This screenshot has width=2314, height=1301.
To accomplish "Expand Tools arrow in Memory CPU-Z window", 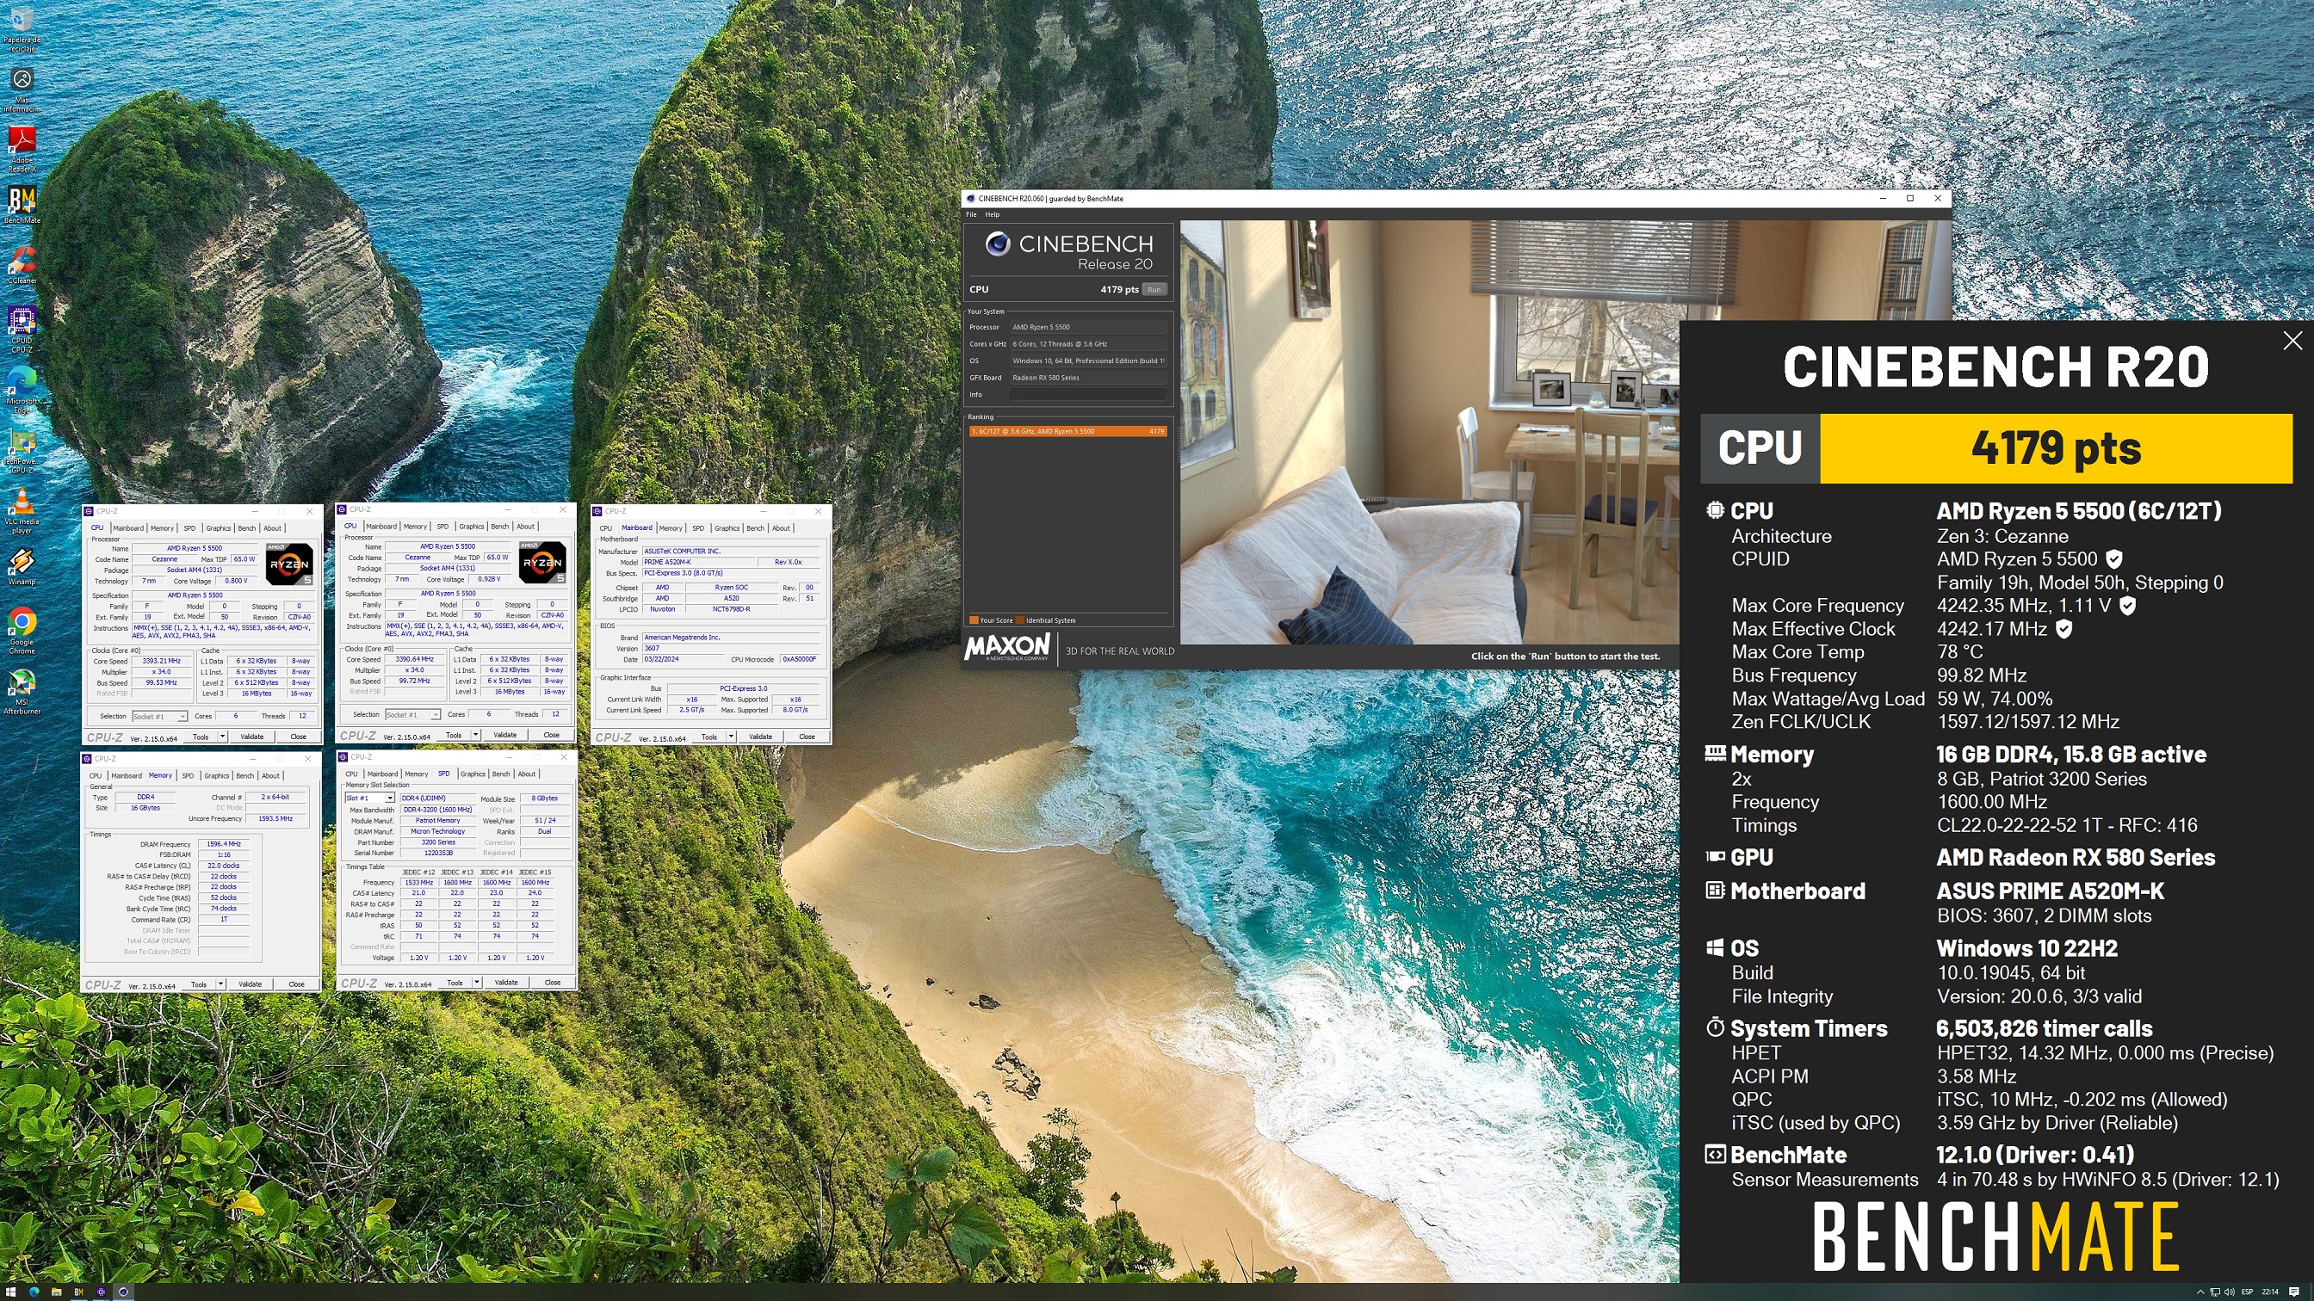I will click(x=220, y=985).
